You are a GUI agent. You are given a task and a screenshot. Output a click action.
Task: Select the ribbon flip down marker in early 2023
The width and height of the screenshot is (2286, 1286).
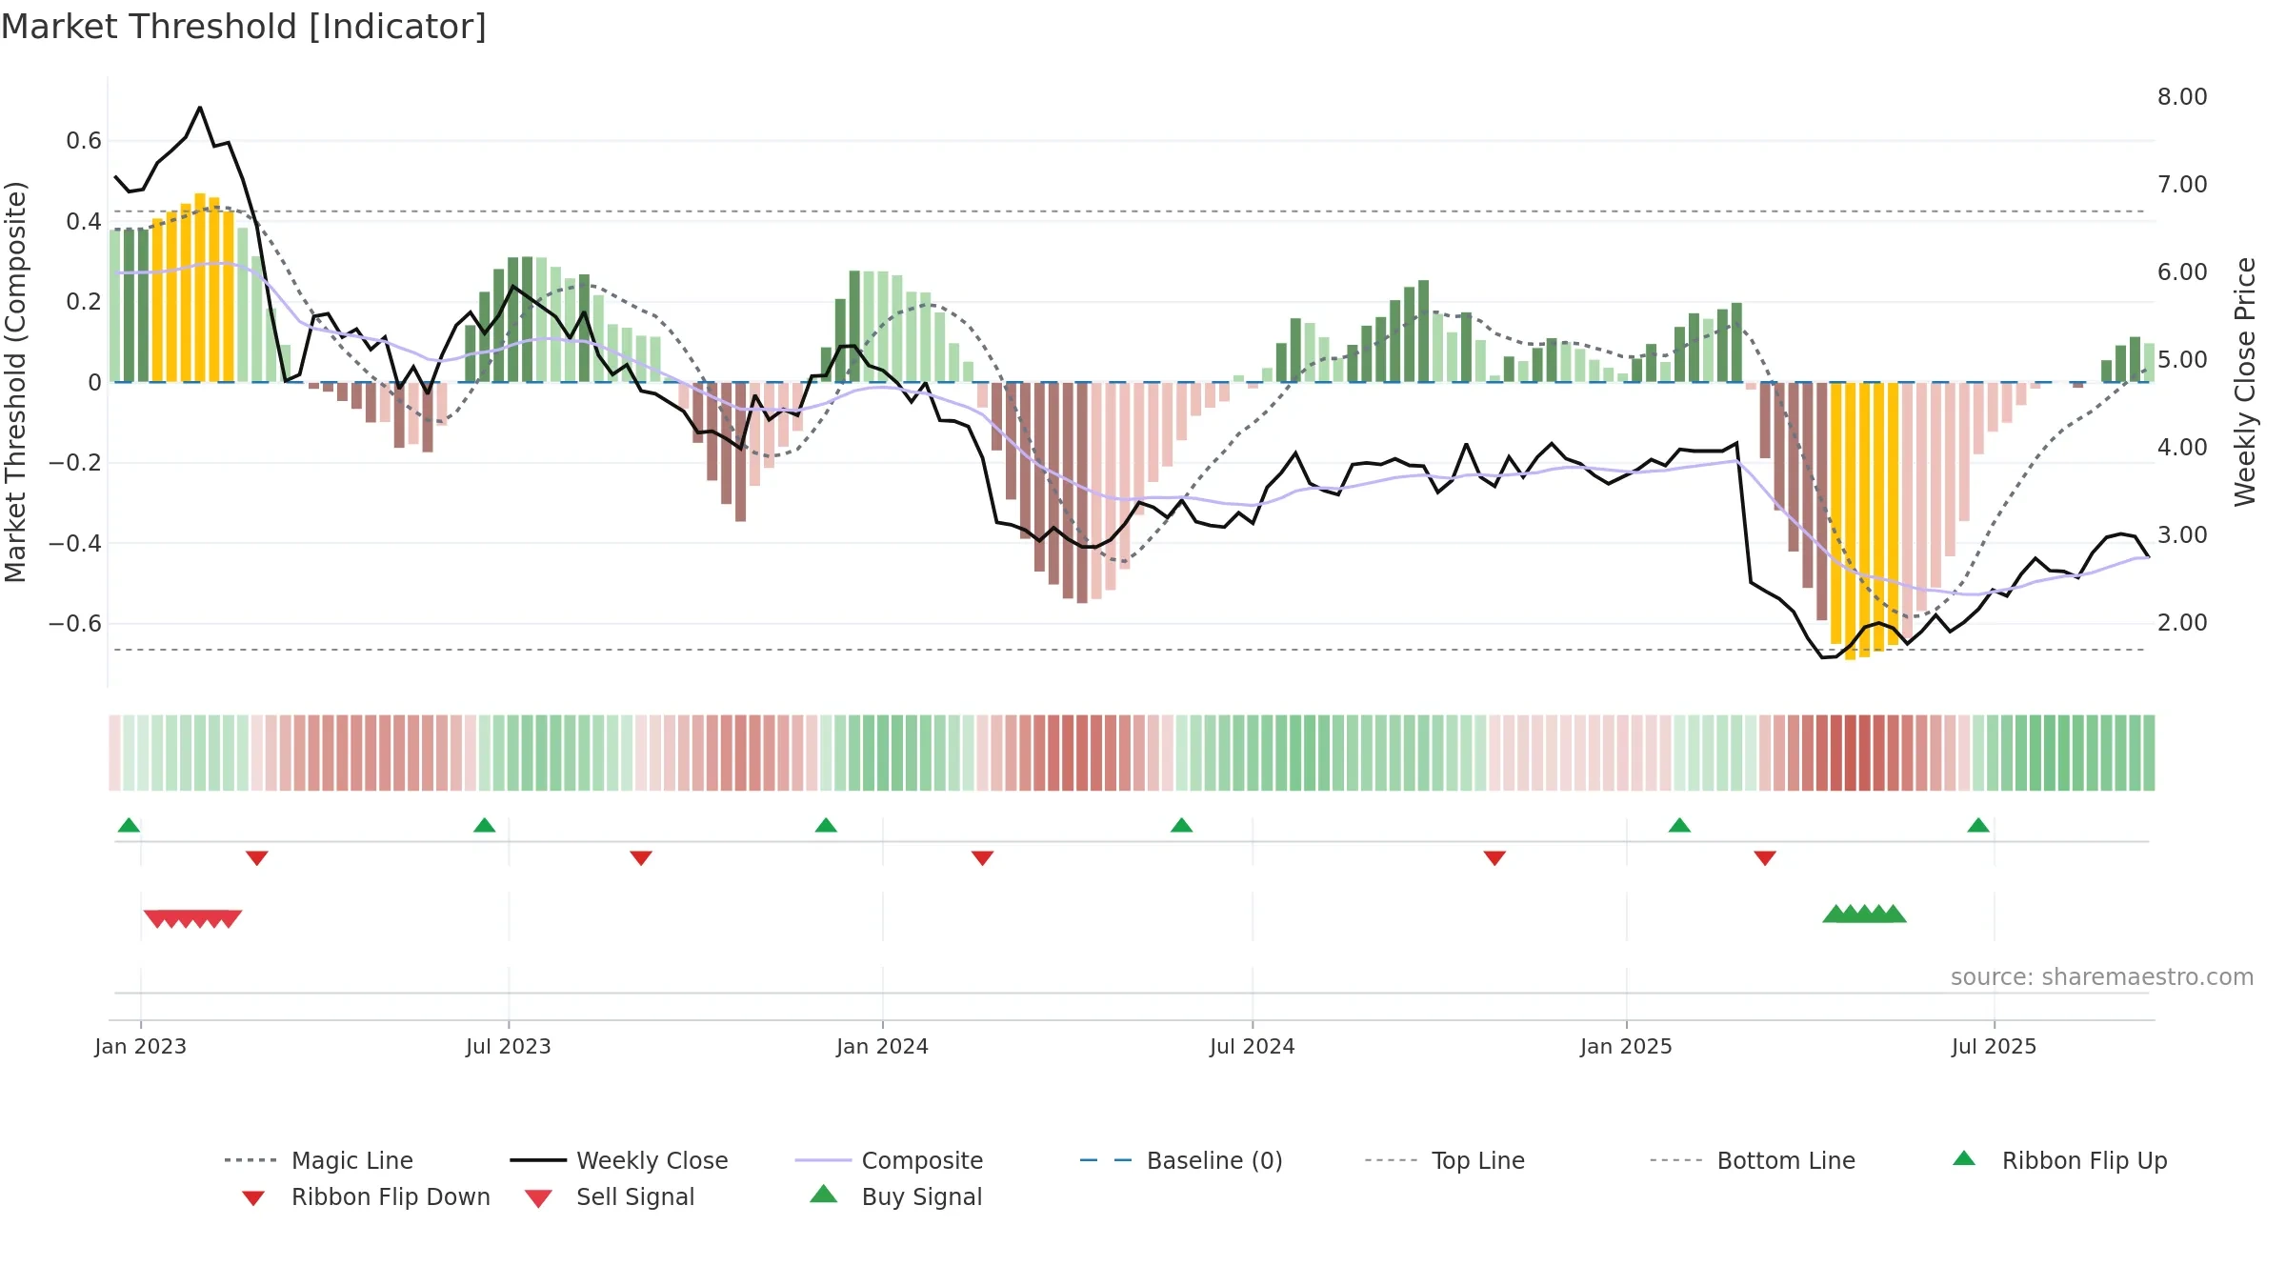pos(257,858)
